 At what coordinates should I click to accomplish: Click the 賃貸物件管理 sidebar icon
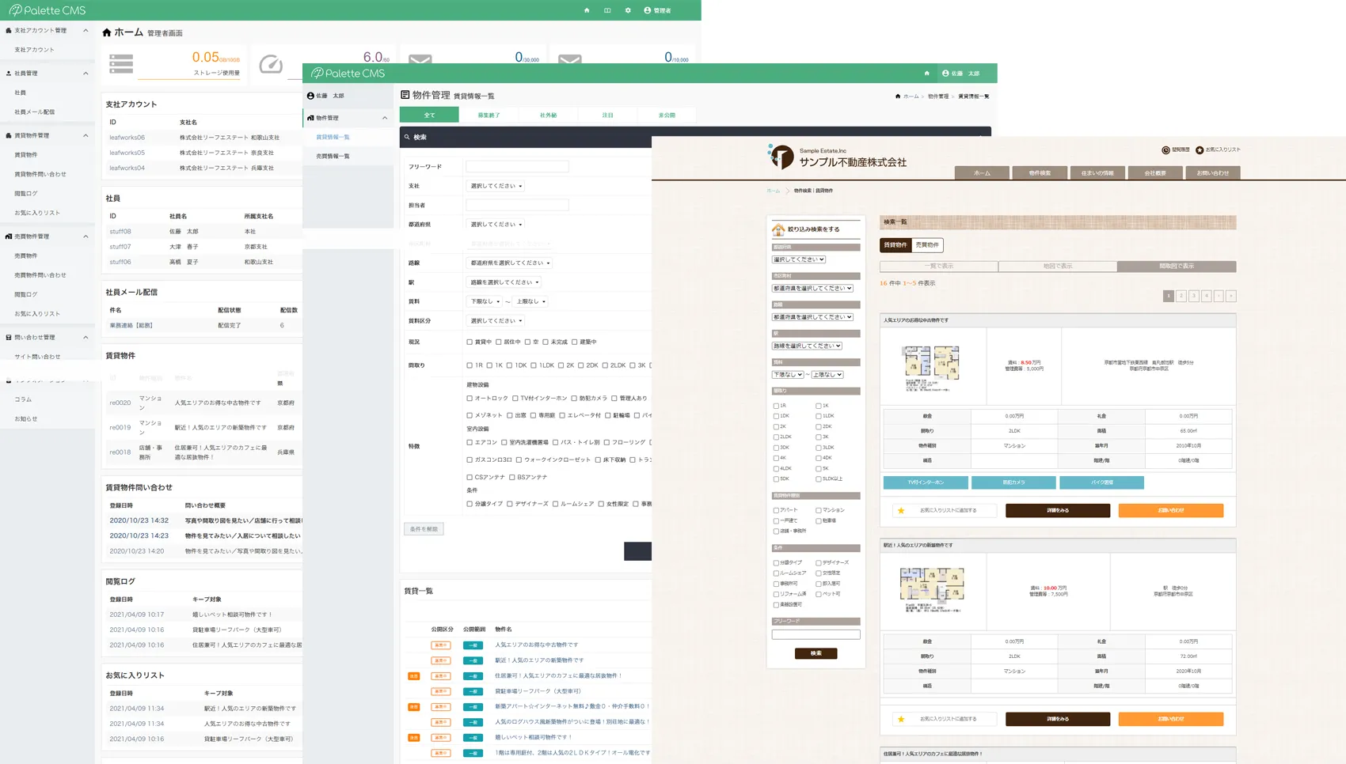point(7,135)
